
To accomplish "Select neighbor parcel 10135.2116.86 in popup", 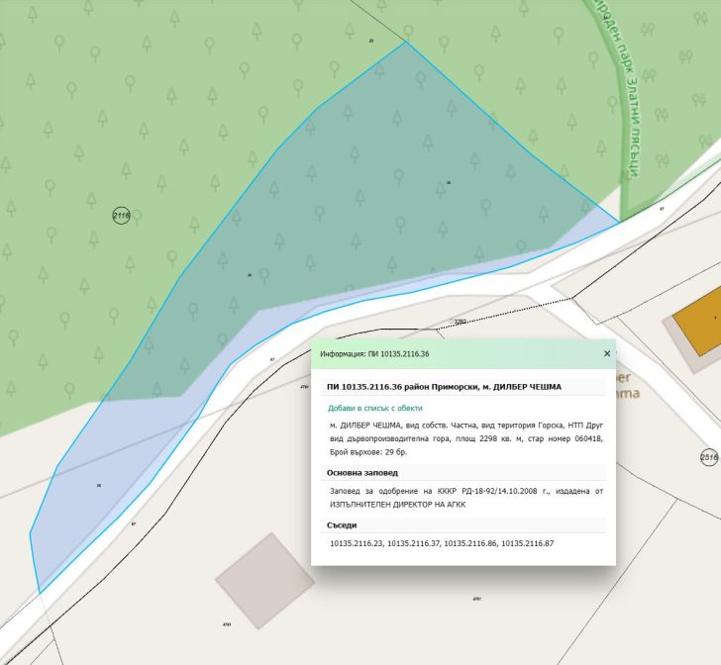I will 469,544.
